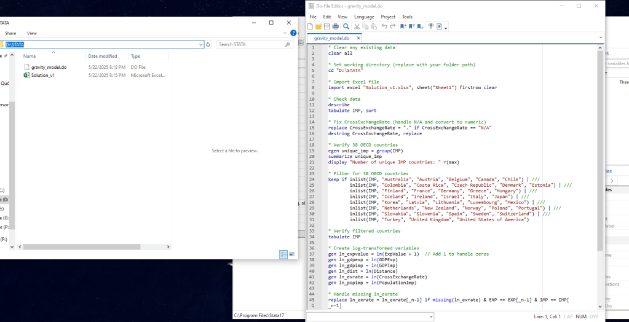Switch Explorer to large icons view
This screenshot has width=629, height=322.
(291, 254)
